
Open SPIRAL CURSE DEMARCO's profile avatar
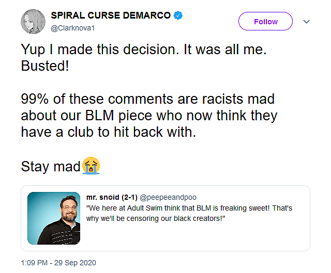click(x=32, y=21)
